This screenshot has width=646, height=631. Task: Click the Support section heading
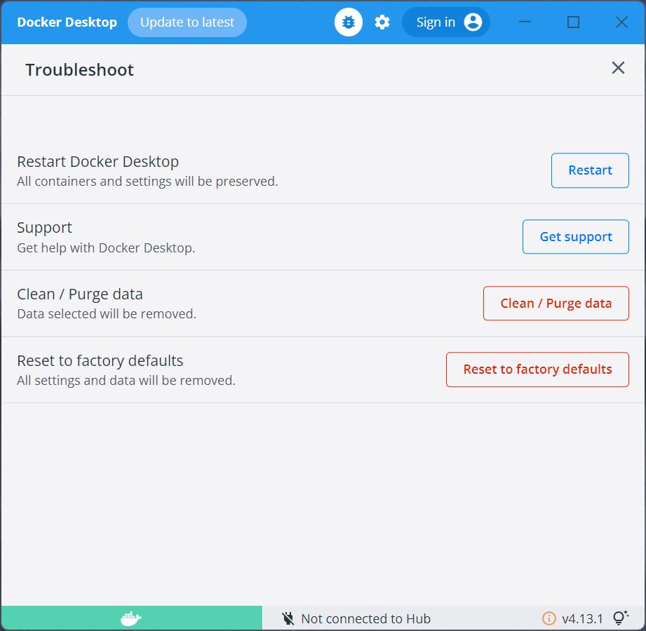(x=44, y=228)
